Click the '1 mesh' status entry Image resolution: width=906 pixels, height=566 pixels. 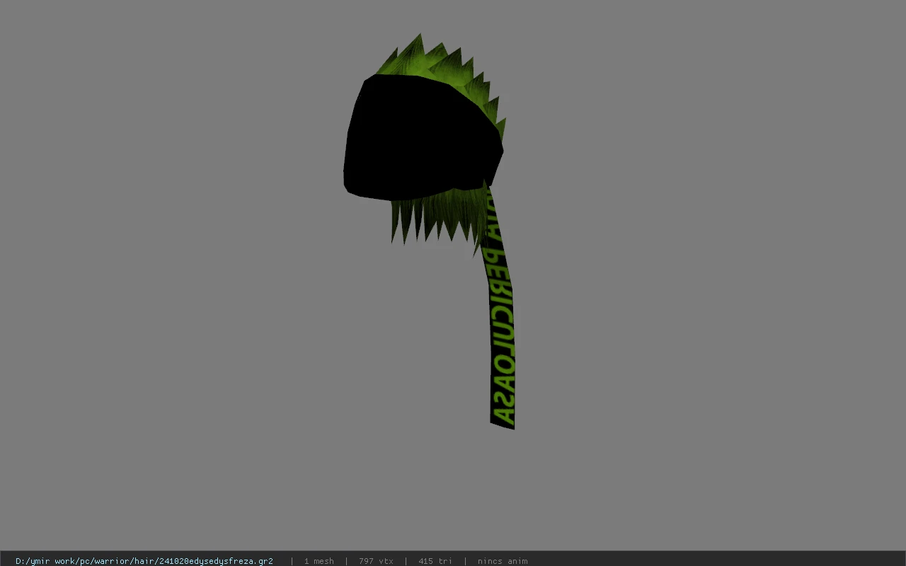[x=319, y=561]
